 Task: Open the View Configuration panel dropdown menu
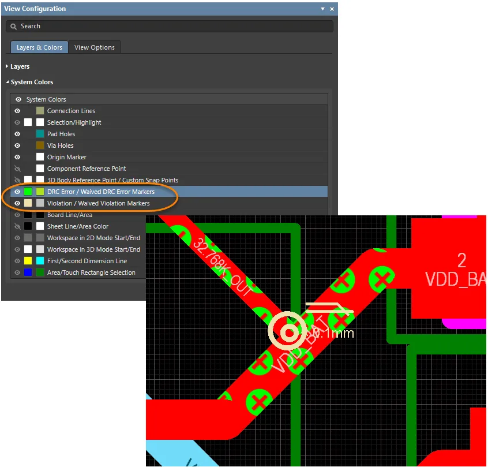pyautogui.click(x=322, y=9)
